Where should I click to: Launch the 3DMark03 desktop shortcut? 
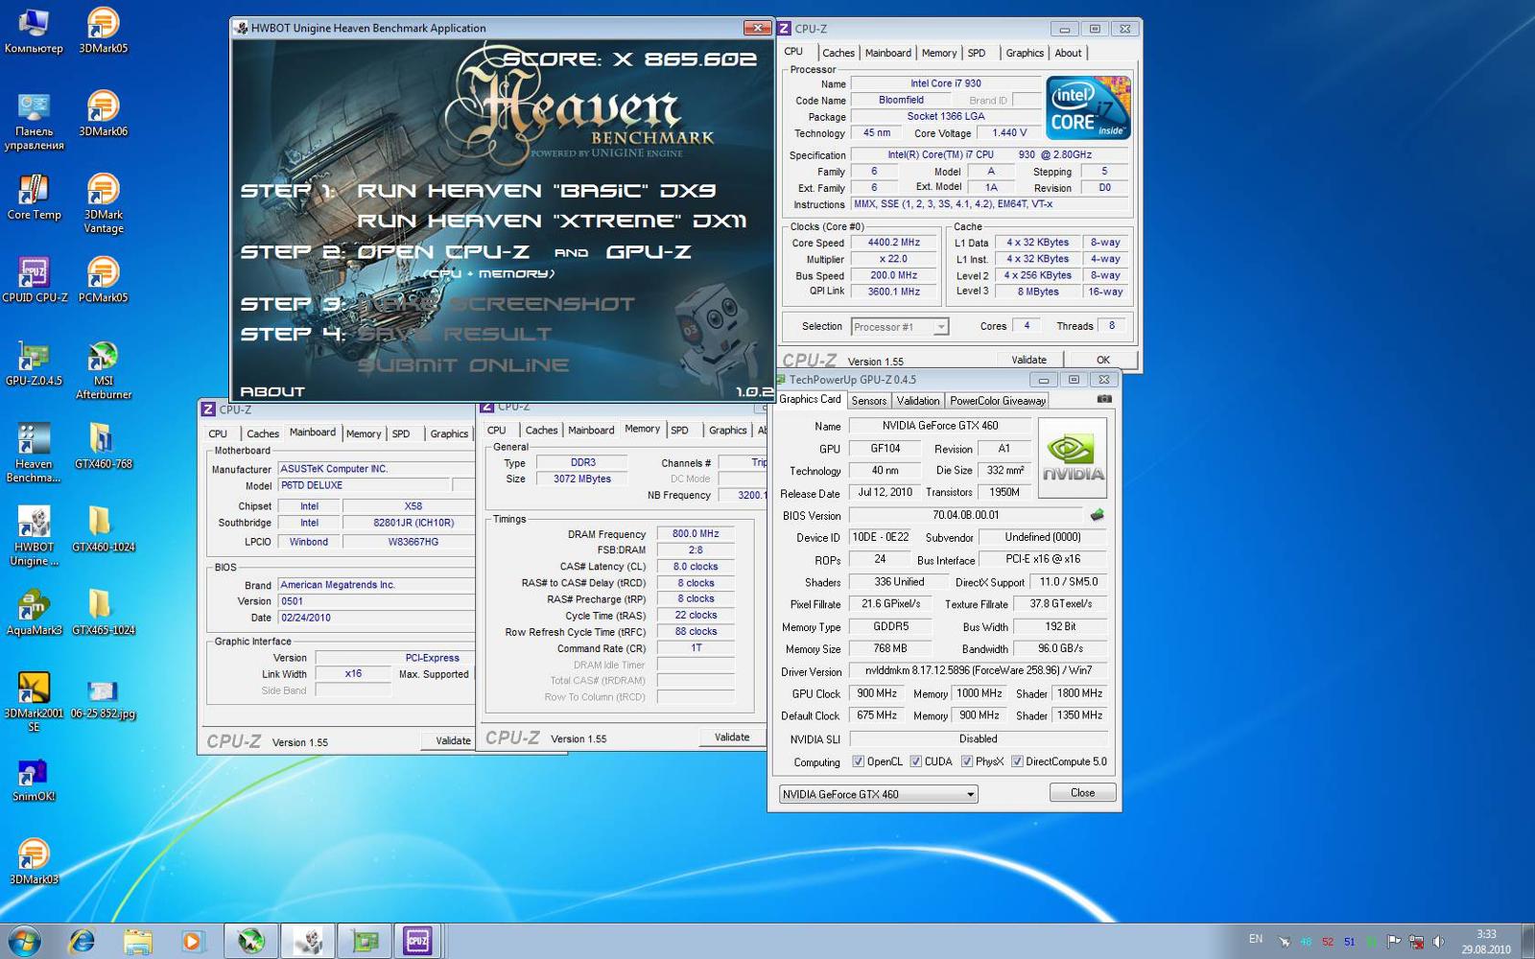pos(34,862)
